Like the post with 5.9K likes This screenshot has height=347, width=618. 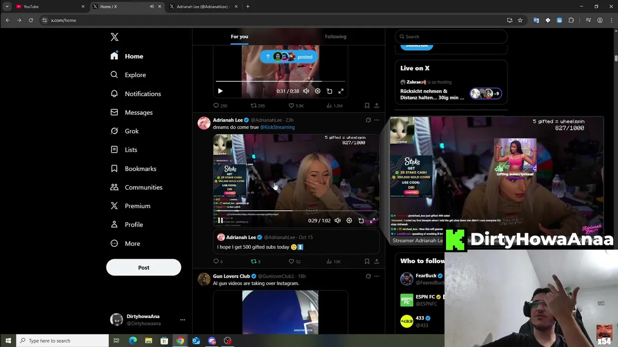point(296,106)
